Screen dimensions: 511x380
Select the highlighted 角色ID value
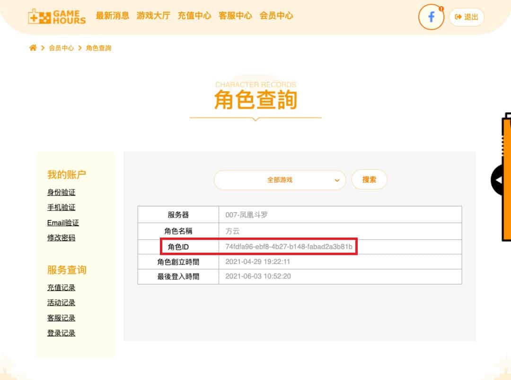[x=290, y=247]
